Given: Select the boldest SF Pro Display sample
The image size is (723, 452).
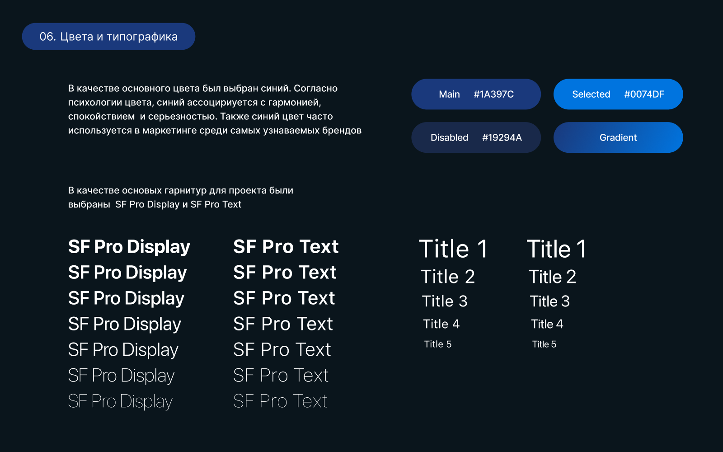Looking at the screenshot, I should point(129,247).
